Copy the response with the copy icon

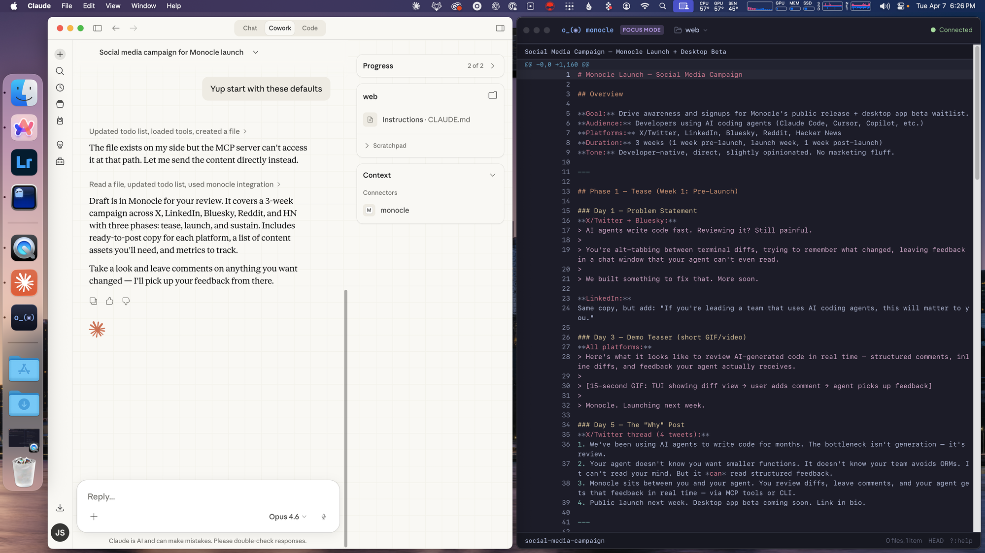93,301
